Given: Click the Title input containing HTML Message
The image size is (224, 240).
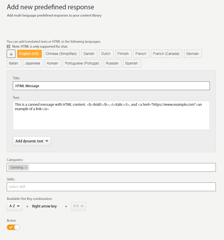Looking at the screenshot, I should 110,85.
